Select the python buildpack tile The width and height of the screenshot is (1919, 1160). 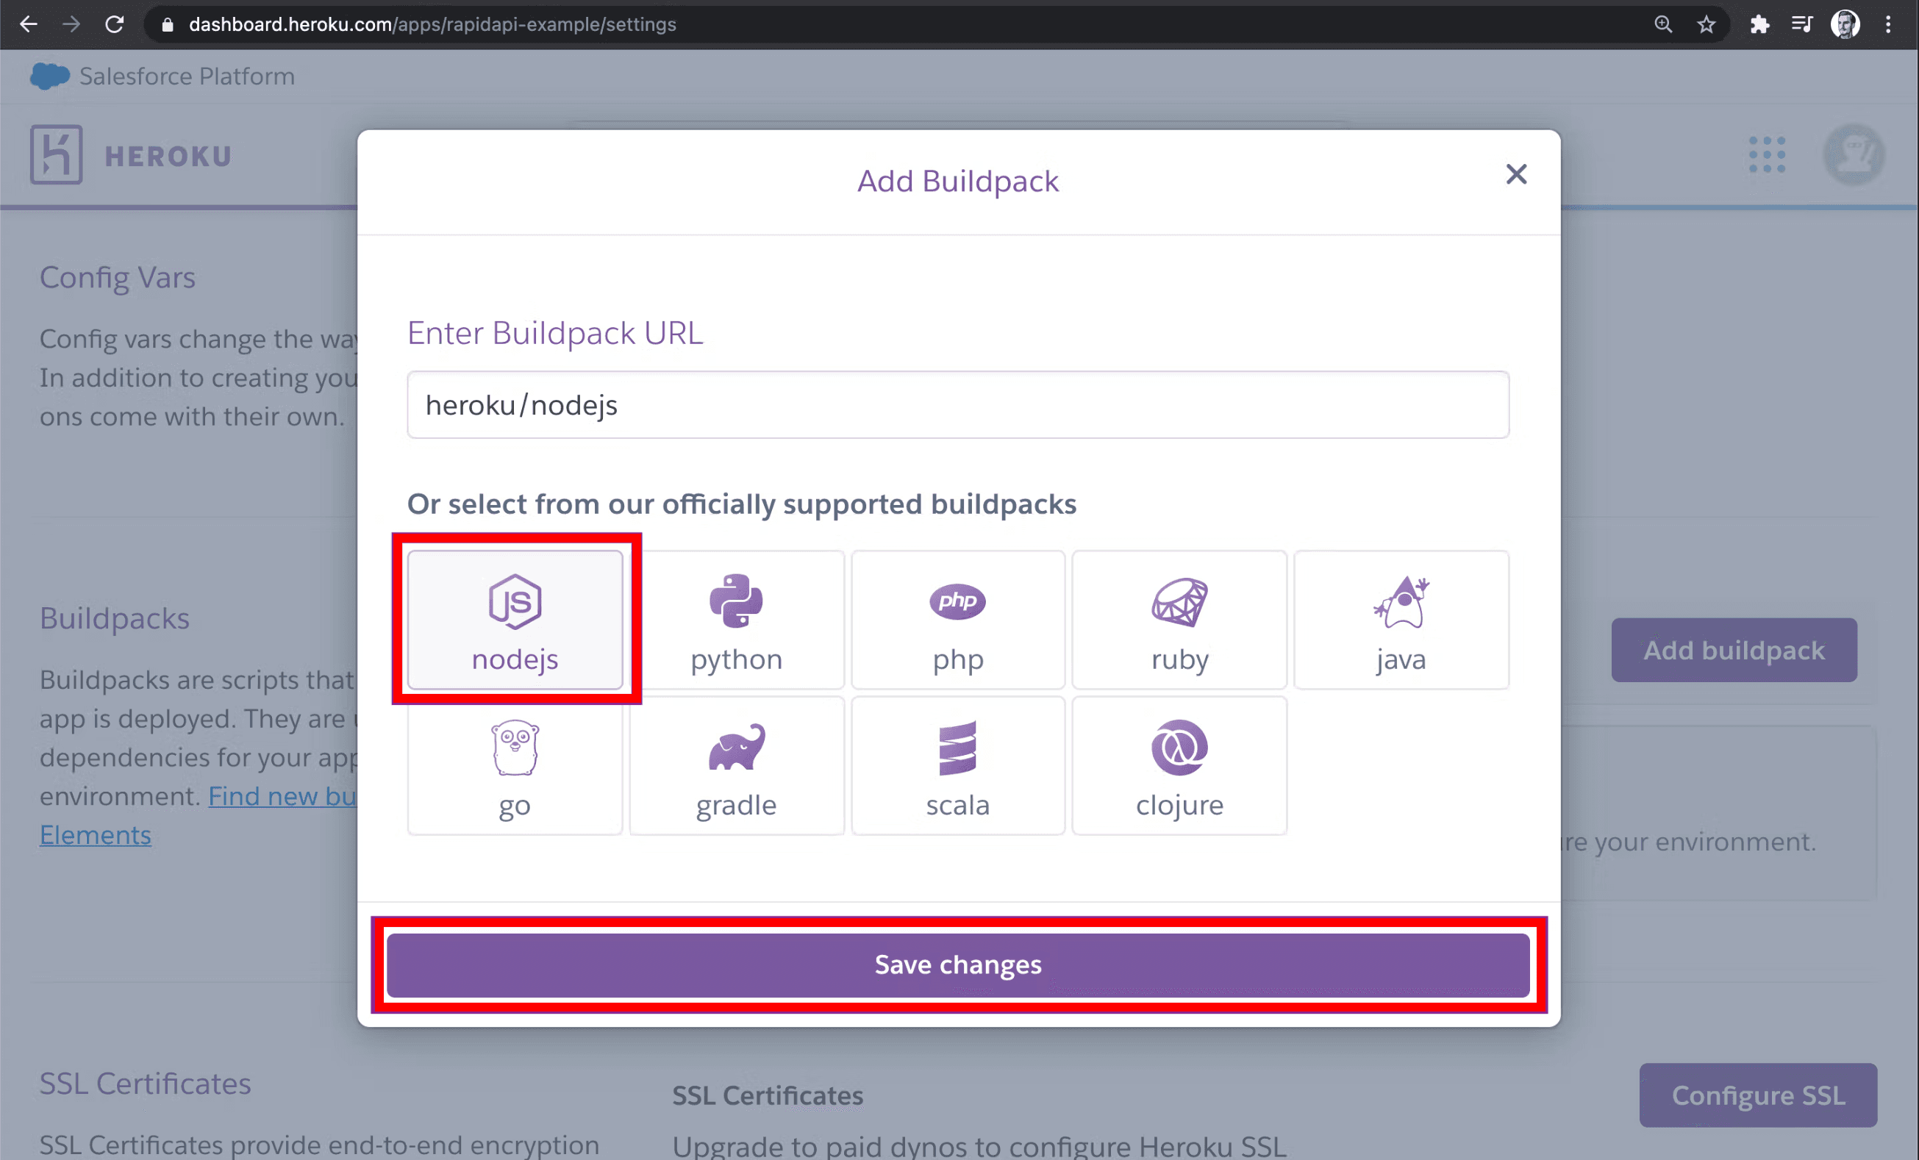[736, 620]
